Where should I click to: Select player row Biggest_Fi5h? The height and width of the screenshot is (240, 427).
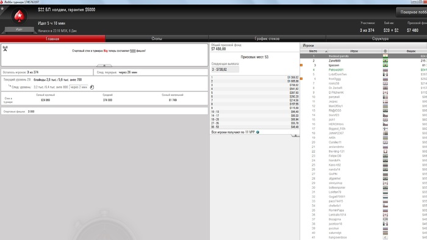coord(364,129)
